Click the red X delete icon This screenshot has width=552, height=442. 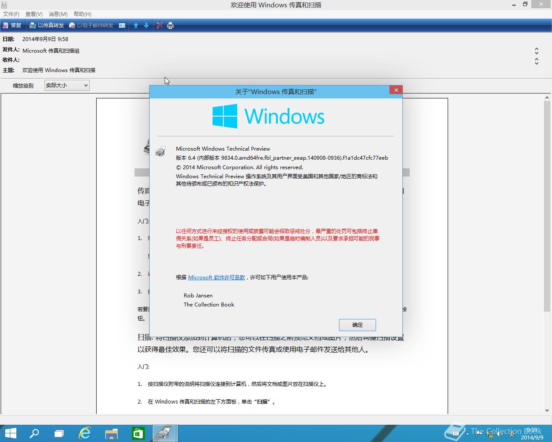coord(160,25)
